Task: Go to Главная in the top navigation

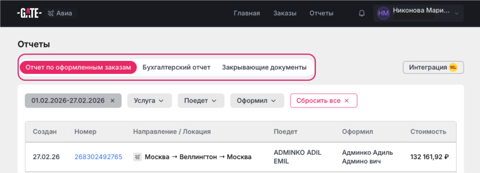Action: pos(246,14)
